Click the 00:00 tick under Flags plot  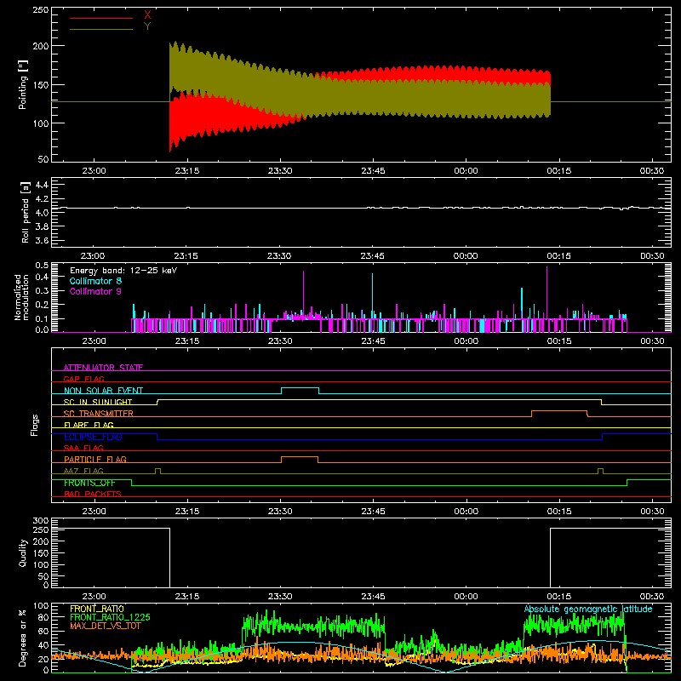coord(466,512)
